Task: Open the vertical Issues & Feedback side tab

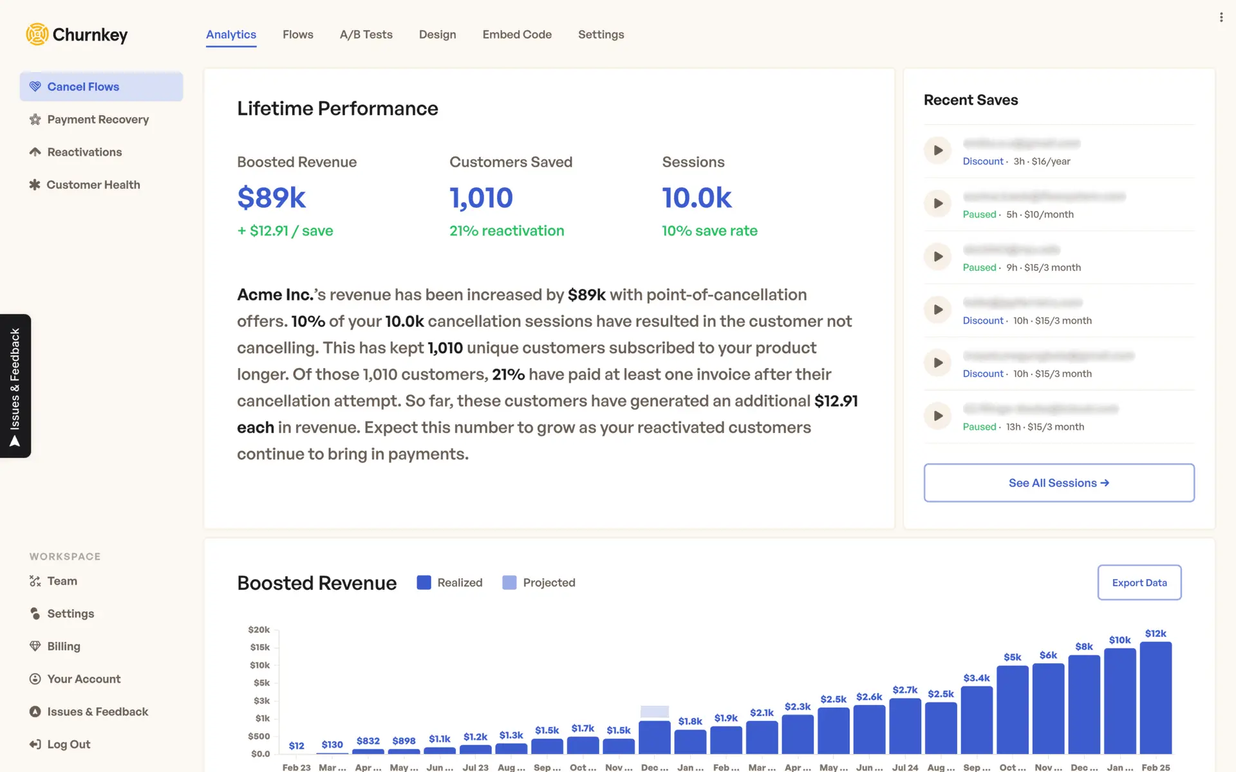Action: pyautogui.click(x=15, y=386)
